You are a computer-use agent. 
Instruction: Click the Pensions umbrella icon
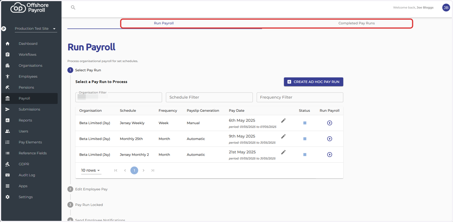point(8,87)
